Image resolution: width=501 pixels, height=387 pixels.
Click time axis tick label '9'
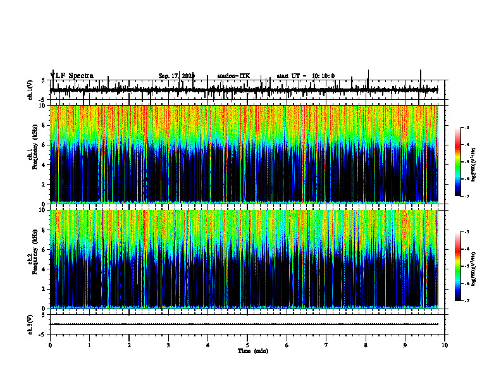point(405,345)
